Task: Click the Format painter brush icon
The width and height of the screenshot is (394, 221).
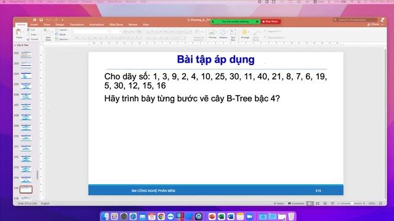Action: pos(28,39)
